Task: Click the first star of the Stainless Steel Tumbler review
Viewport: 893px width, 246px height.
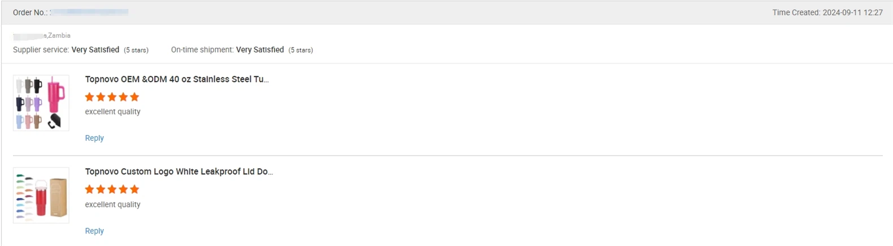Action: pyautogui.click(x=89, y=97)
